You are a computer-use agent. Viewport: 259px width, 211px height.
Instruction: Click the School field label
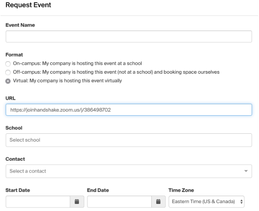(14, 128)
